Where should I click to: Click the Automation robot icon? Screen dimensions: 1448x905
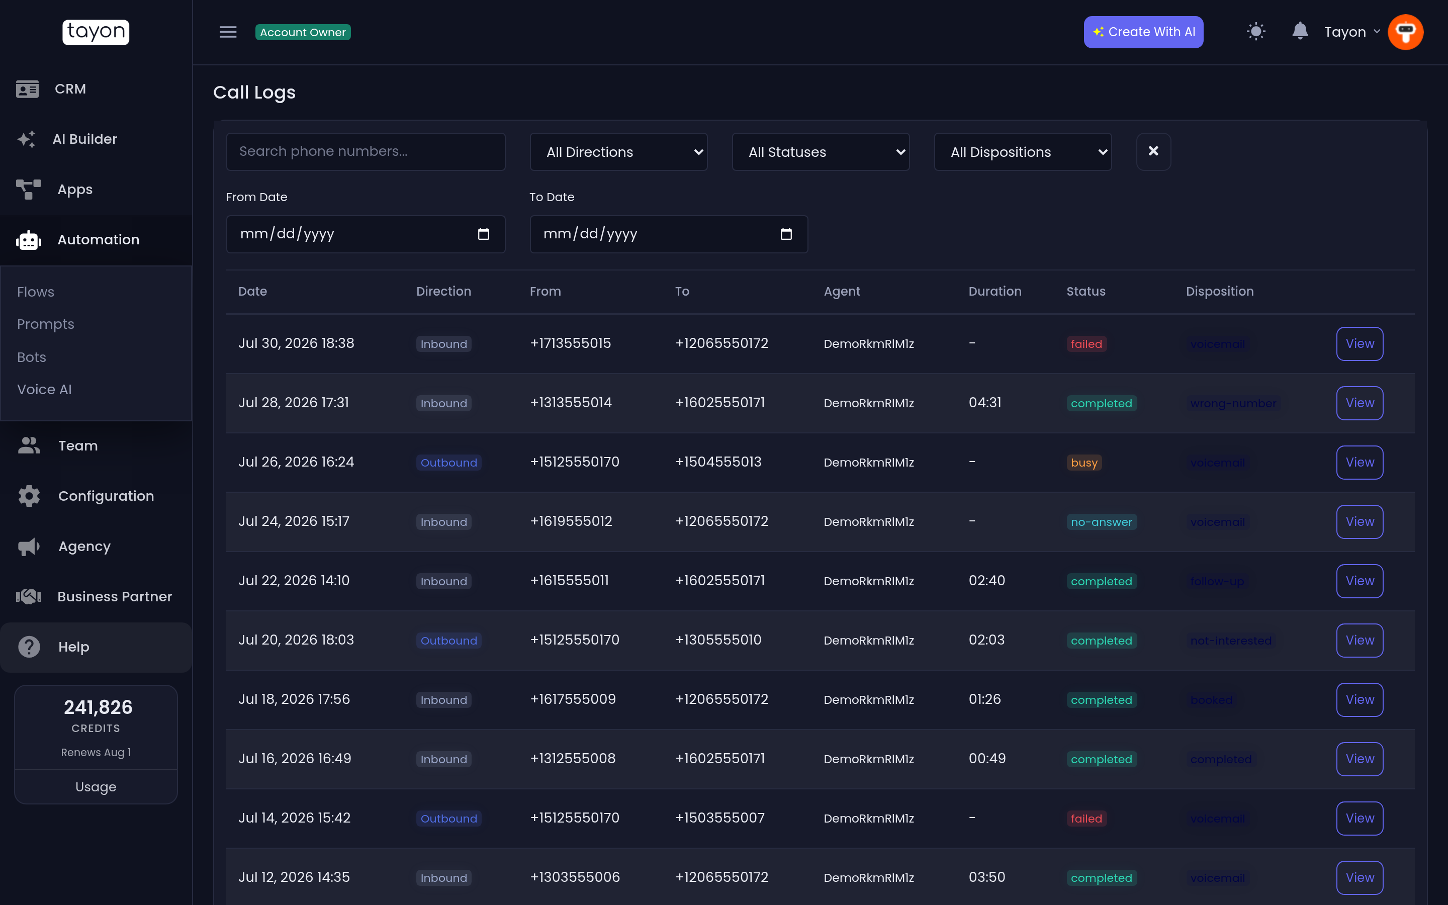click(28, 240)
